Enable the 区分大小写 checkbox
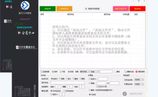The height and width of the screenshot is (97, 158). pos(97,86)
